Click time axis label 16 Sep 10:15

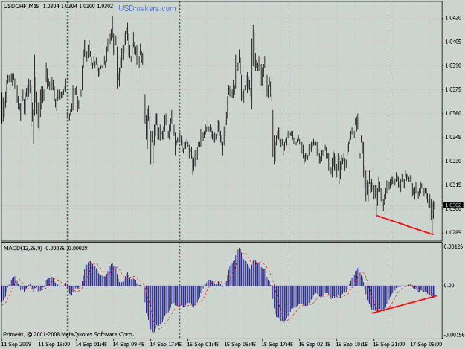click(352, 345)
